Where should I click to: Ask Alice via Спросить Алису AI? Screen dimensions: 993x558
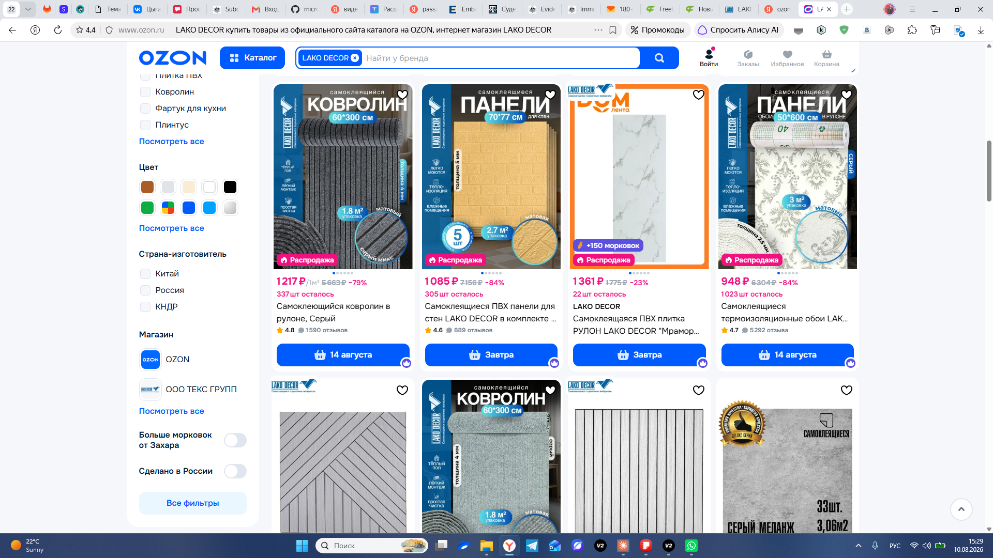click(739, 30)
